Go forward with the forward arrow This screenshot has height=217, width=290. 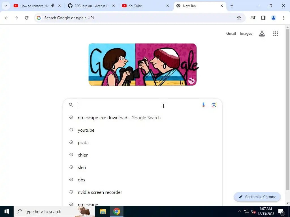[x=16, y=18]
